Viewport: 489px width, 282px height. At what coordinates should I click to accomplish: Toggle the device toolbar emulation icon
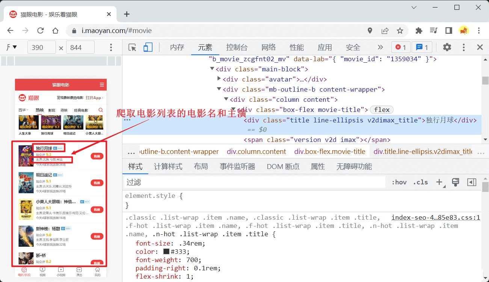point(148,47)
